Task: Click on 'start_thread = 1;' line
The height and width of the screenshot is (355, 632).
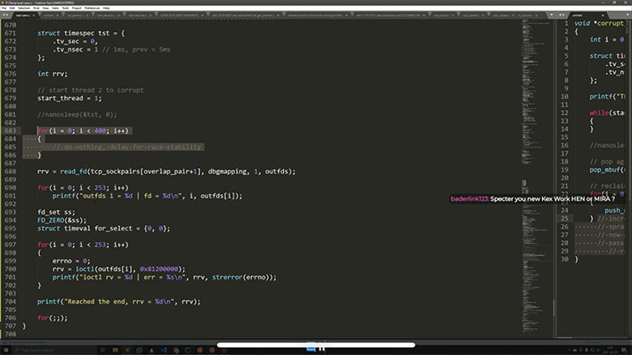Action: point(69,99)
